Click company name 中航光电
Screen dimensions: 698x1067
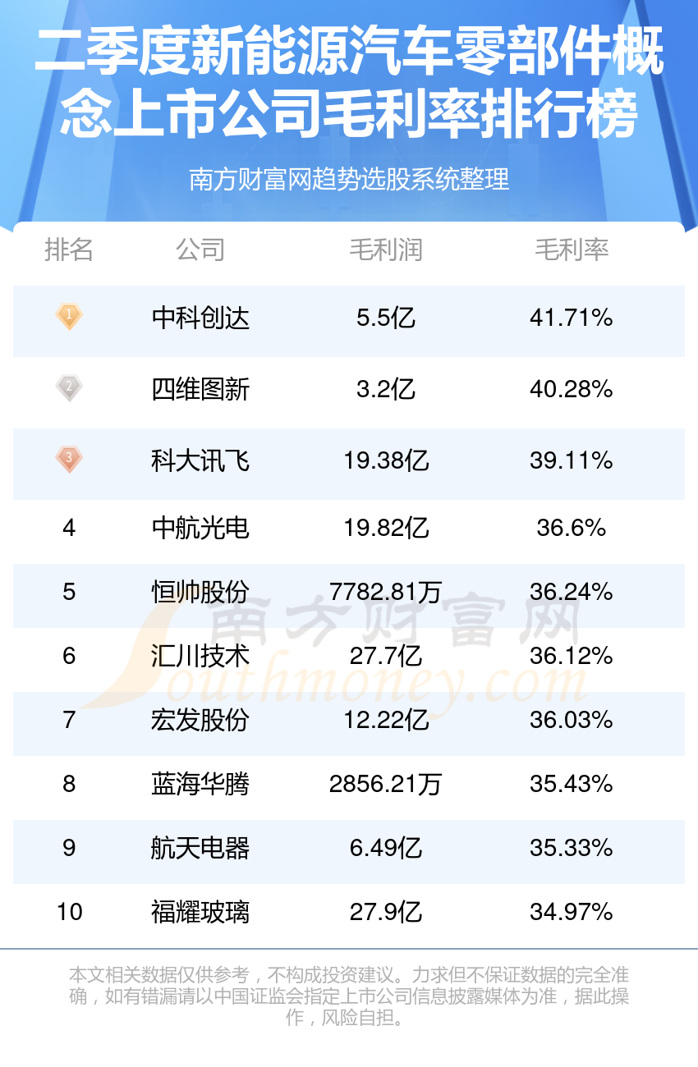tap(200, 528)
